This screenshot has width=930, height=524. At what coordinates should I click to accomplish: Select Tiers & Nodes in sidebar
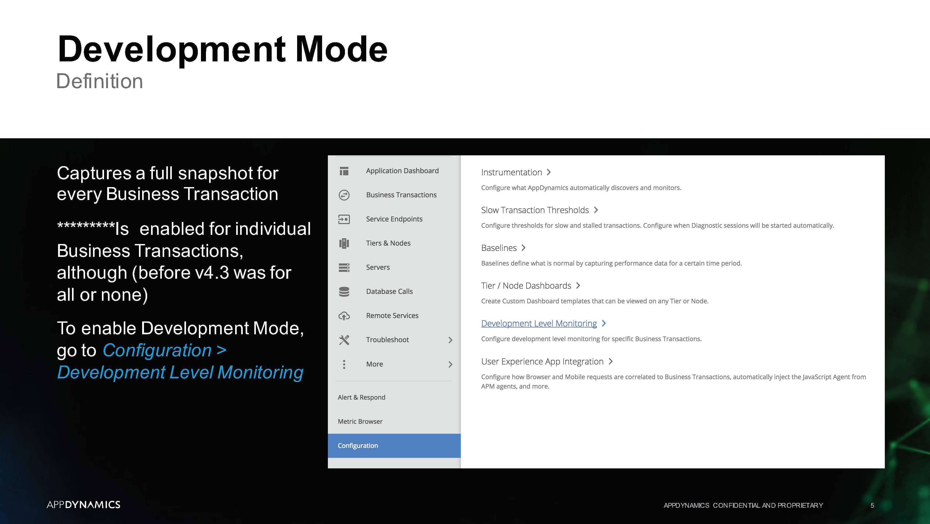[388, 243]
